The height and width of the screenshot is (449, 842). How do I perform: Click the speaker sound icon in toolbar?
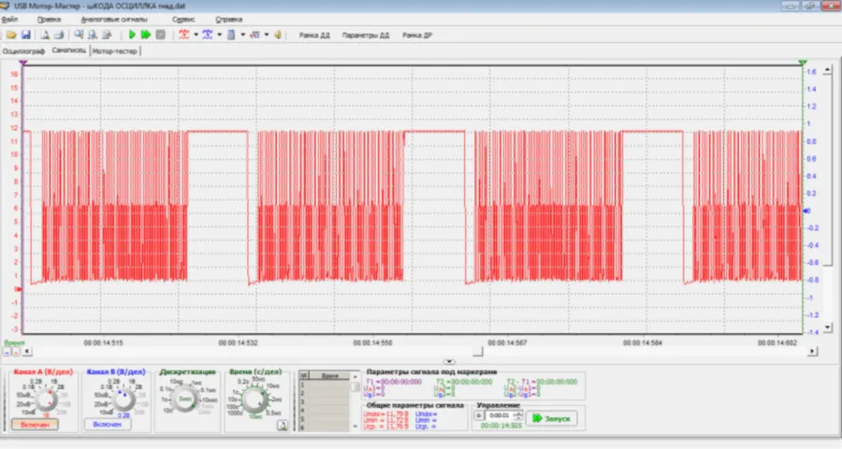coord(278,35)
